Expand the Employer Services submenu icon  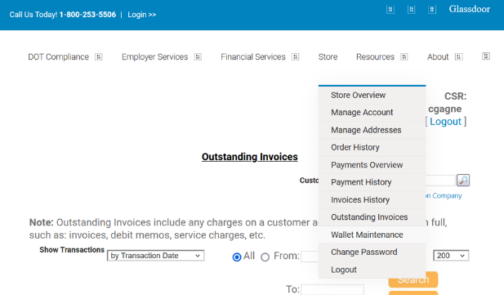tap(198, 57)
